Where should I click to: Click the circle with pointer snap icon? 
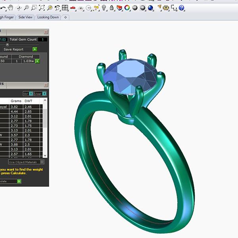(88, 8)
